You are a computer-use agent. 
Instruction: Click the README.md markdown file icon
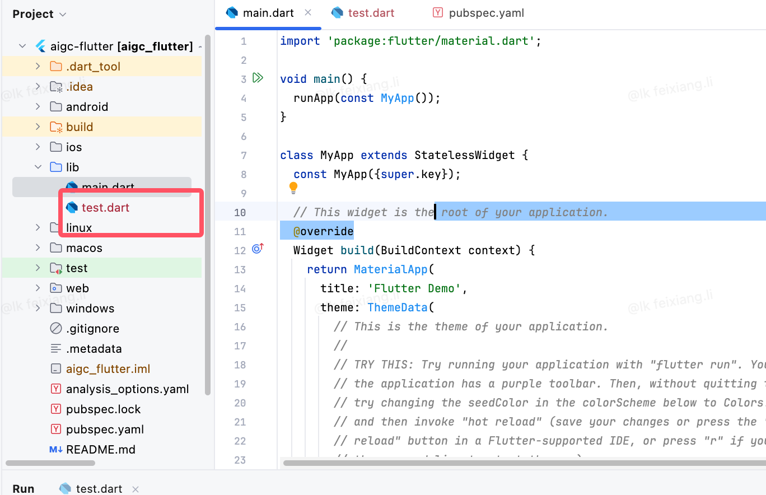click(x=56, y=449)
